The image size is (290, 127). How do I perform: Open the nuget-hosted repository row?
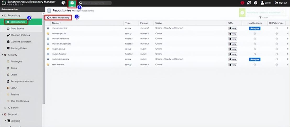pos(168,54)
